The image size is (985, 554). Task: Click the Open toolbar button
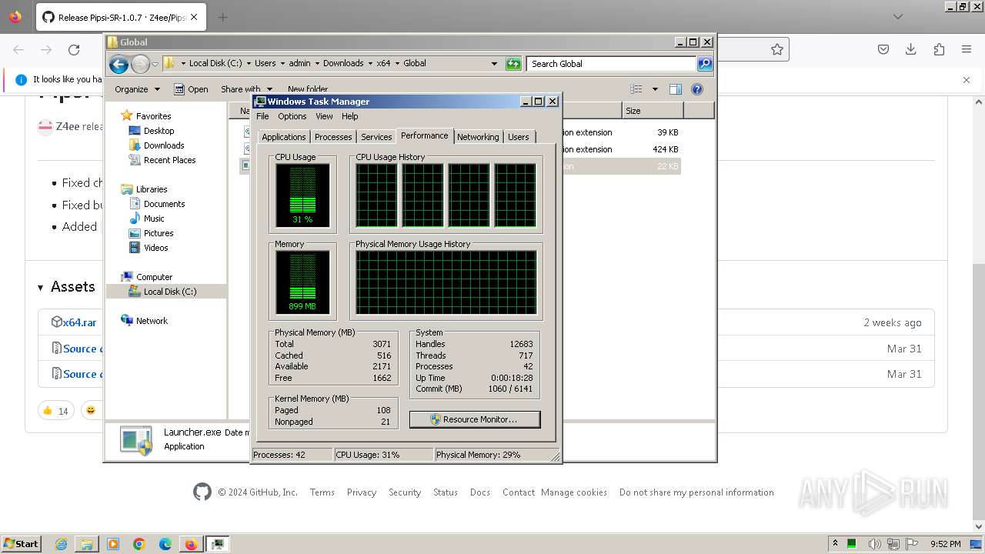coord(191,89)
